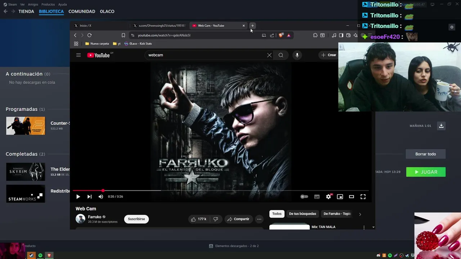Click JUGAR button in Steam downloads

(426, 172)
